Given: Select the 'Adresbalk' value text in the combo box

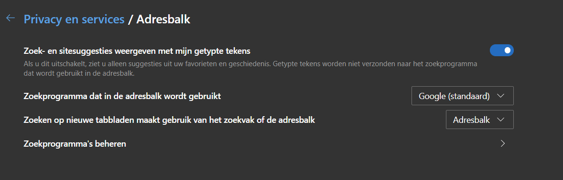Looking at the screenshot, I should point(471,120).
